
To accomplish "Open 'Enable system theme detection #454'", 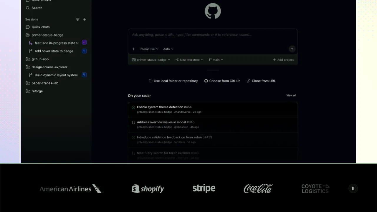I will pos(164,107).
